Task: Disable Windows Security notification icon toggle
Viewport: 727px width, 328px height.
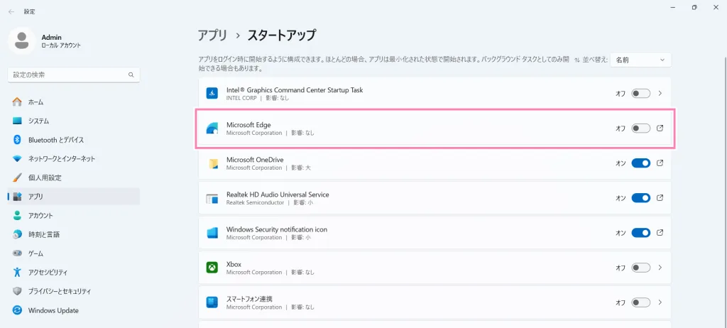Action: [x=640, y=233]
